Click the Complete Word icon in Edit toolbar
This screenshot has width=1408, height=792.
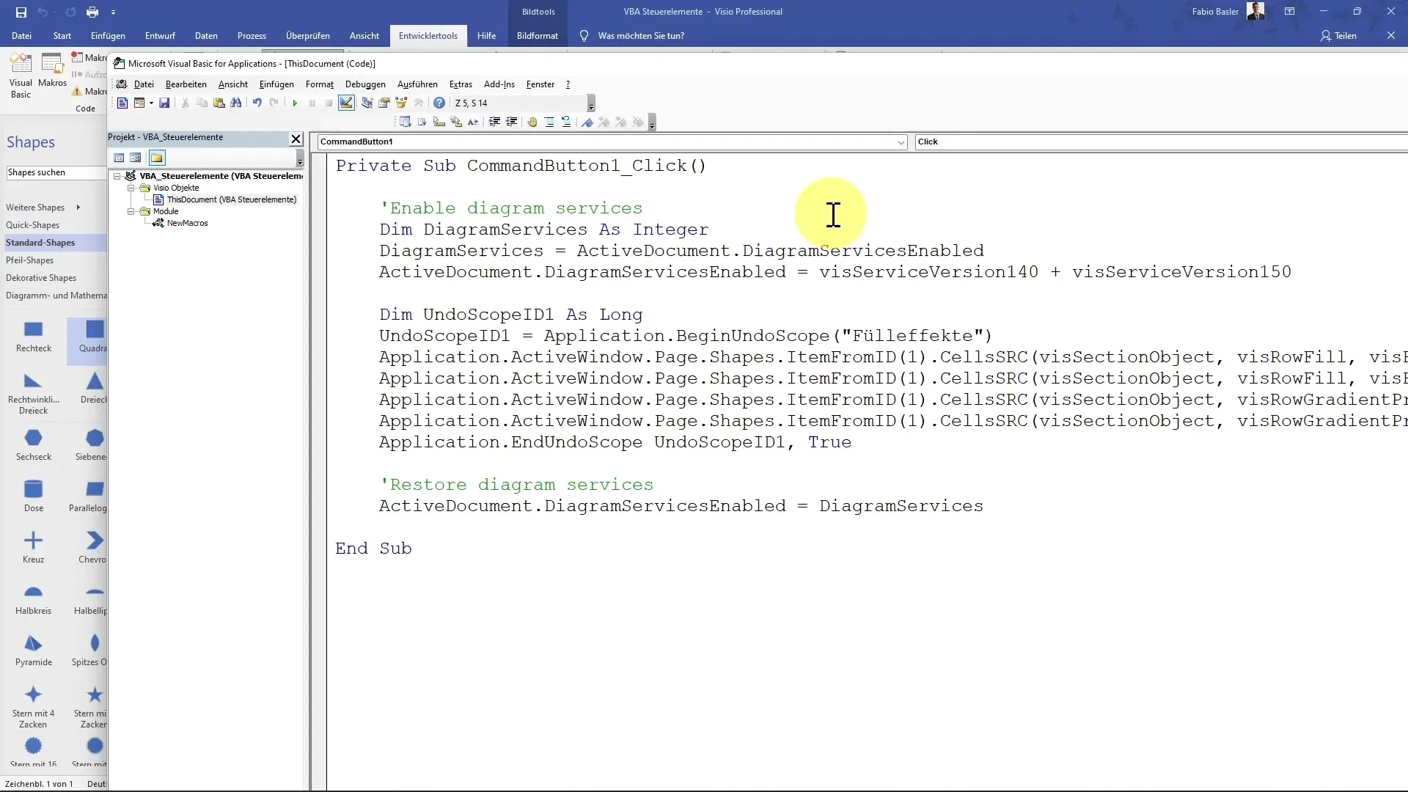(473, 122)
